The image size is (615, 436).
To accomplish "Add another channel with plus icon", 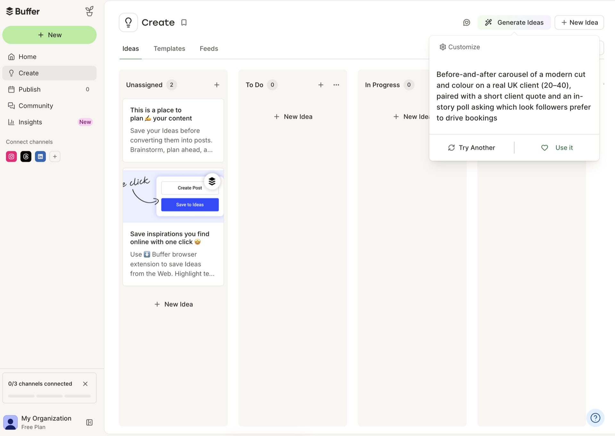I will [55, 156].
